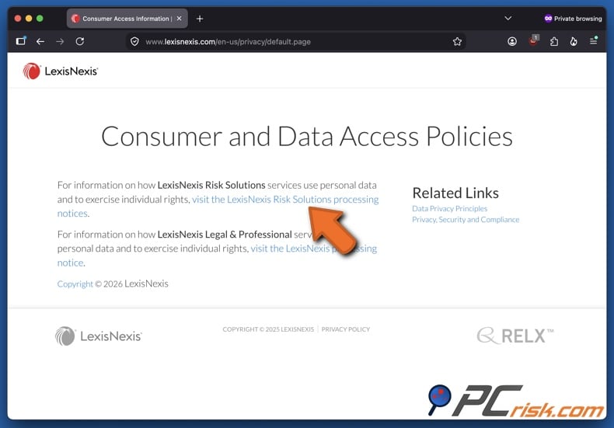This screenshot has width=614, height=428.
Task: Click the red close window button
Action: click(18, 19)
